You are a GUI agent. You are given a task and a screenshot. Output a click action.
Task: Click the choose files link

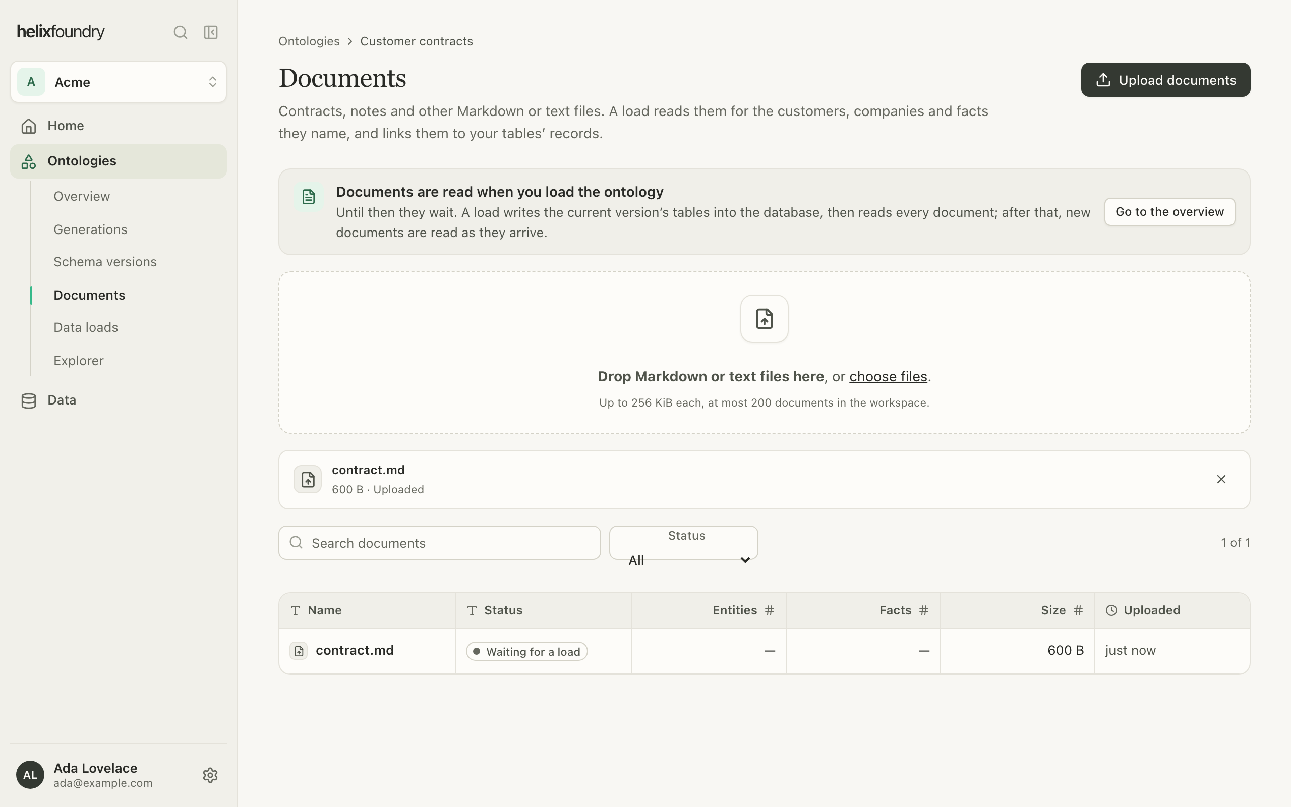[x=888, y=376]
